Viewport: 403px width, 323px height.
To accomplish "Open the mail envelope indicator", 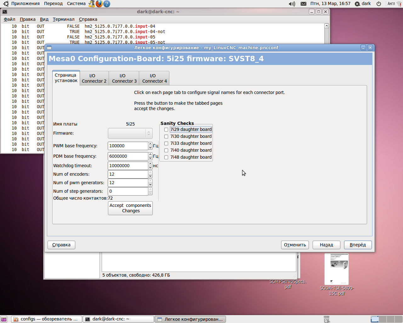I will pos(303,4).
